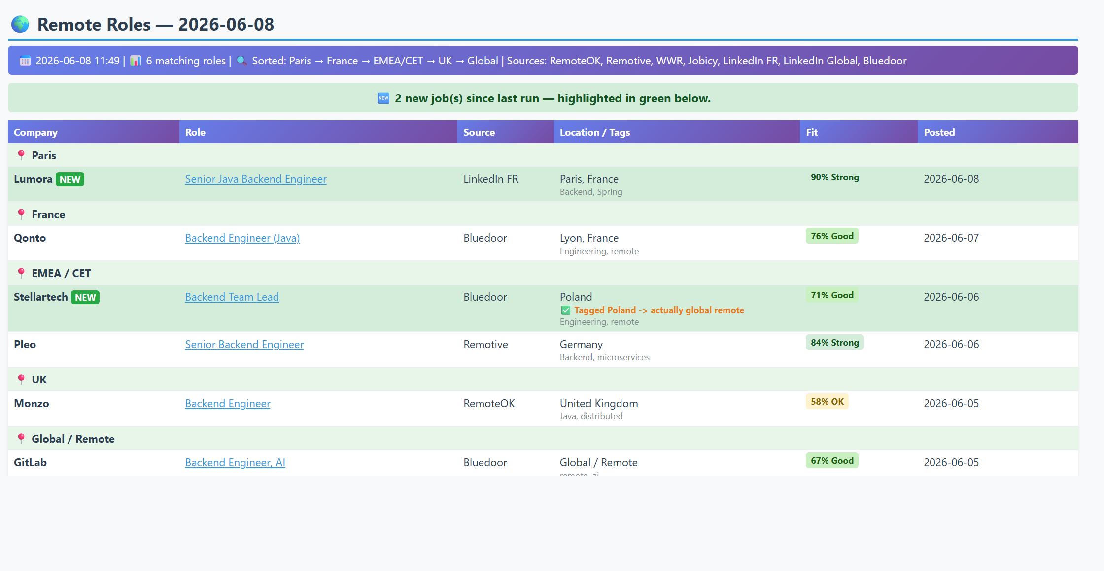Screen dimensions: 1104x571
Task: Click the green check icon before Tagged Poland
Action: coord(566,310)
